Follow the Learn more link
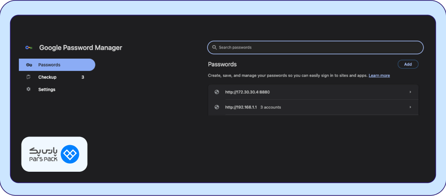 379,76
